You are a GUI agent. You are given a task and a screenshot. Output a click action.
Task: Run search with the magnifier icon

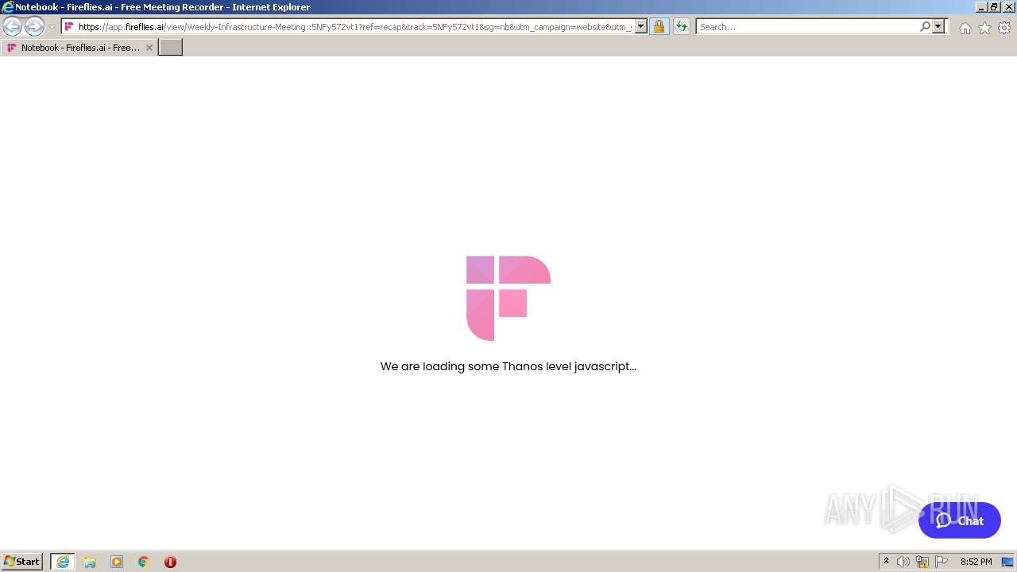click(925, 27)
